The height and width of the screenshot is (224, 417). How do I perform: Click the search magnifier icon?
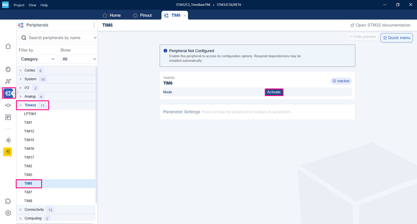point(24,38)
